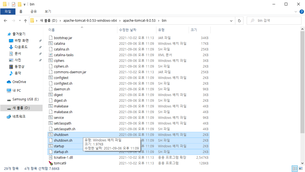Open the 공유 ribbon tab
This screenshot has height=172, width=305.
[x=33, y=11]
